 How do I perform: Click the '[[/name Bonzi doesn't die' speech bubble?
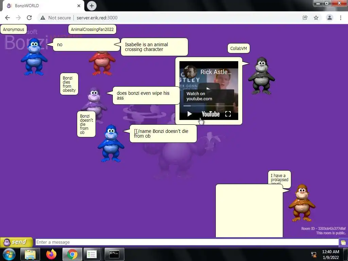tap(163, 134)
